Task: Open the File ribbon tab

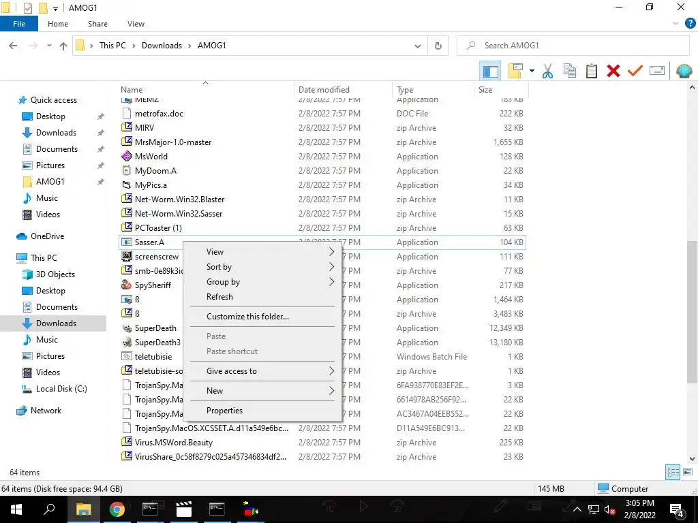Action: pyautogui.click(x=18, y=24)
